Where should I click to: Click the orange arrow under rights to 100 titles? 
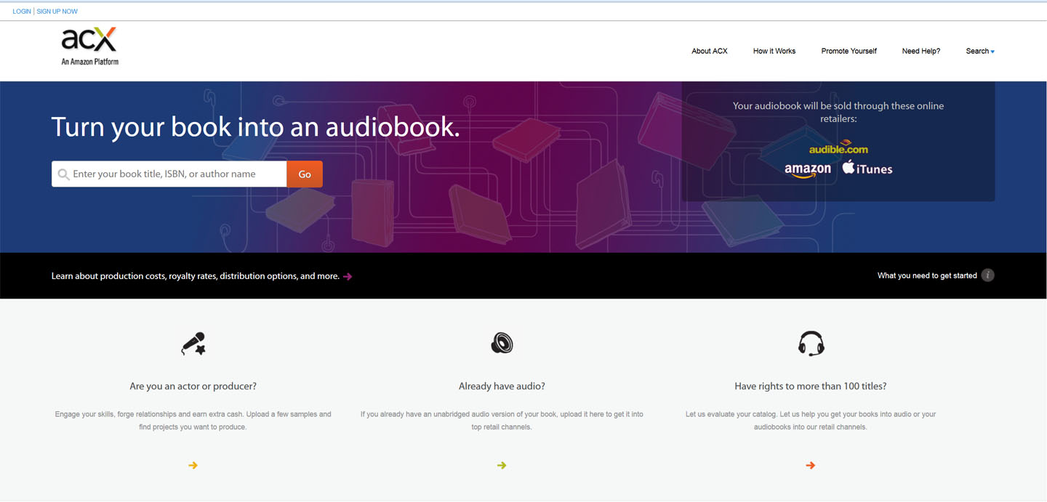[811, 465]
